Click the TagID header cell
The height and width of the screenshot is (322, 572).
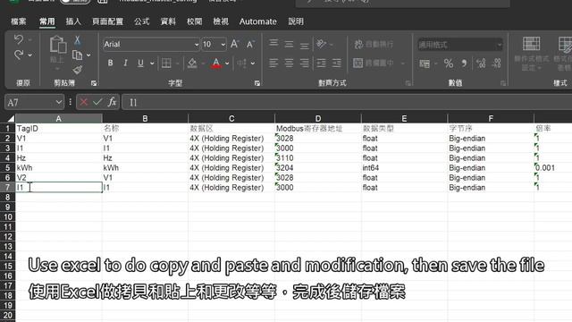click(59, 129)
